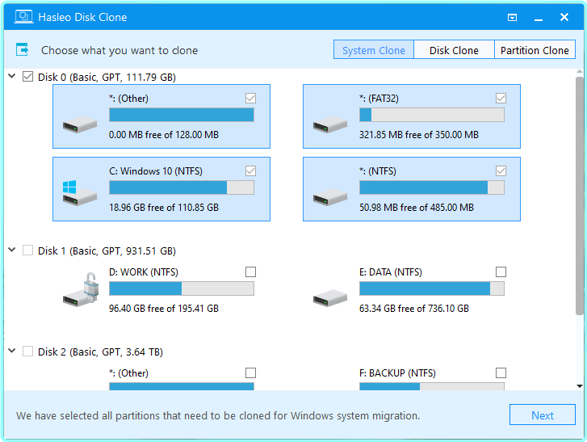587x442 pixels.
Task: Collapse the Disk 0 tree section
Action: pos(11,77)
